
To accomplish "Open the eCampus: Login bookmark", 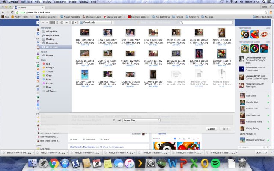I will coord(92,17).
